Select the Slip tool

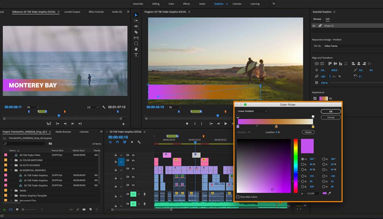pyautogui.click(x=136, y=38)
